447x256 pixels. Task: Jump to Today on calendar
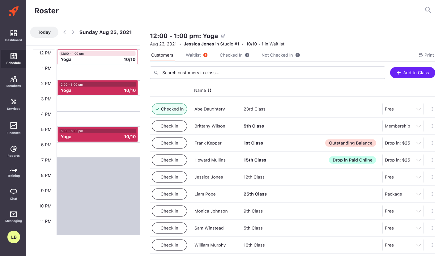click(x=44, y=32)
